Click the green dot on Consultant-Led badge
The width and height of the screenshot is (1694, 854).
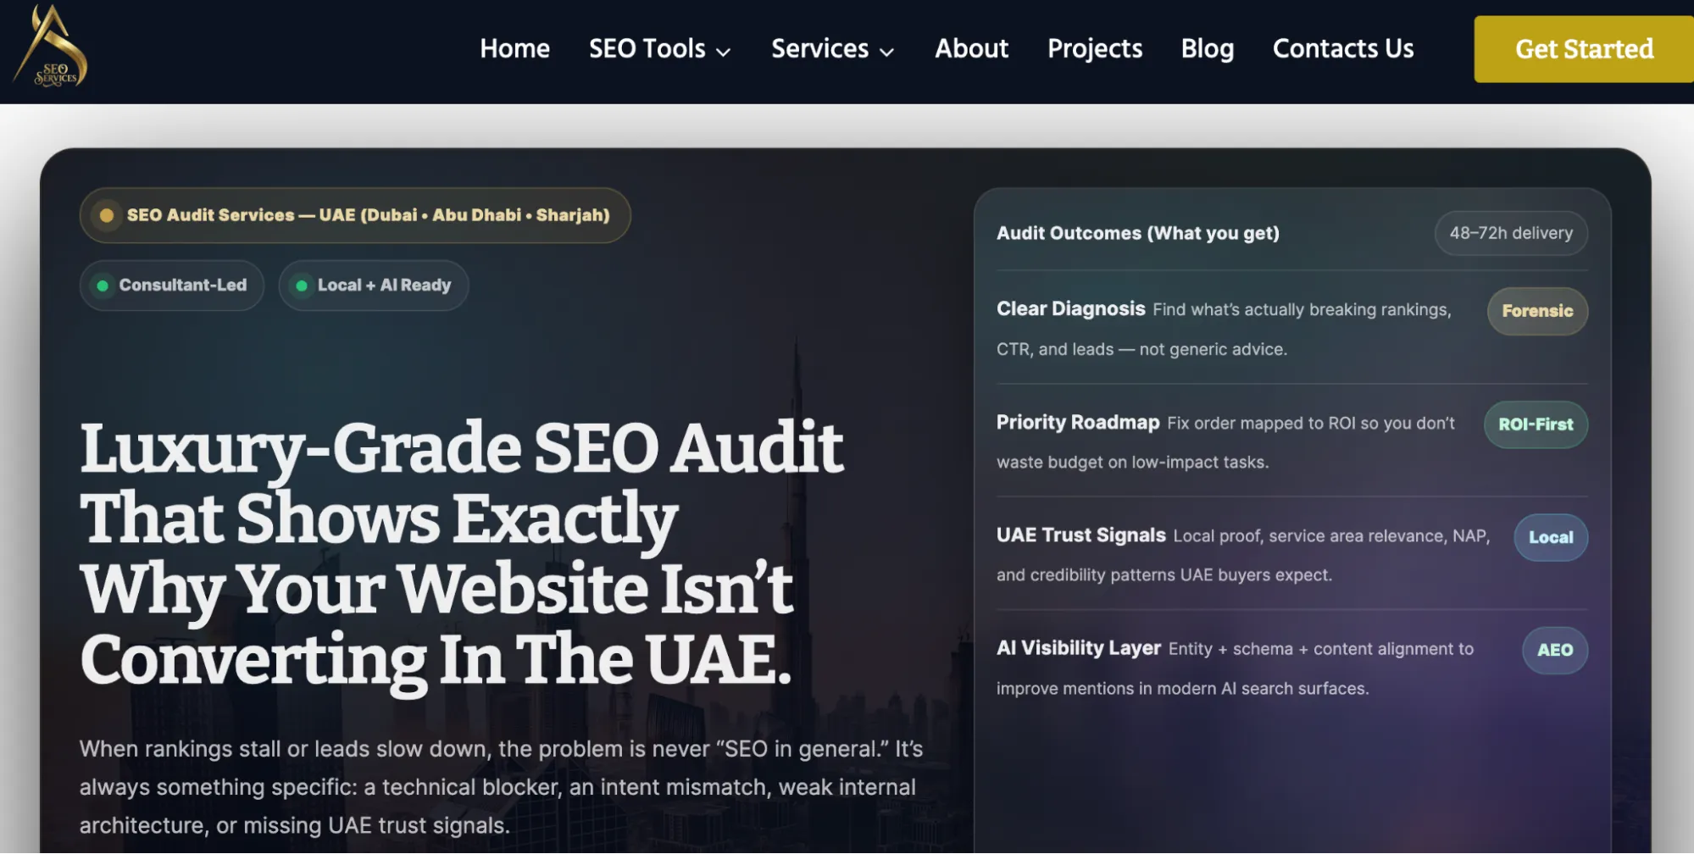coord(103,285)
